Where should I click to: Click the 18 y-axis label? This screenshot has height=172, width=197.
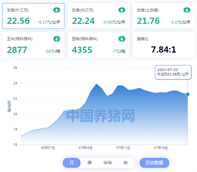coord(15,129)
